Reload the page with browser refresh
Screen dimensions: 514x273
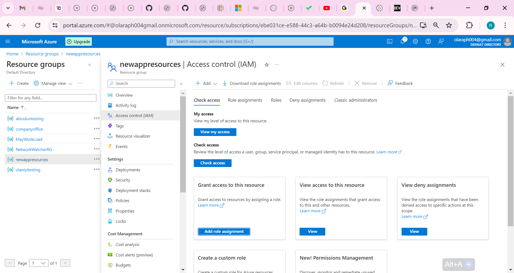(x=38, y=25)
